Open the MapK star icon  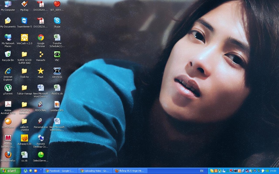coord(41,73)
